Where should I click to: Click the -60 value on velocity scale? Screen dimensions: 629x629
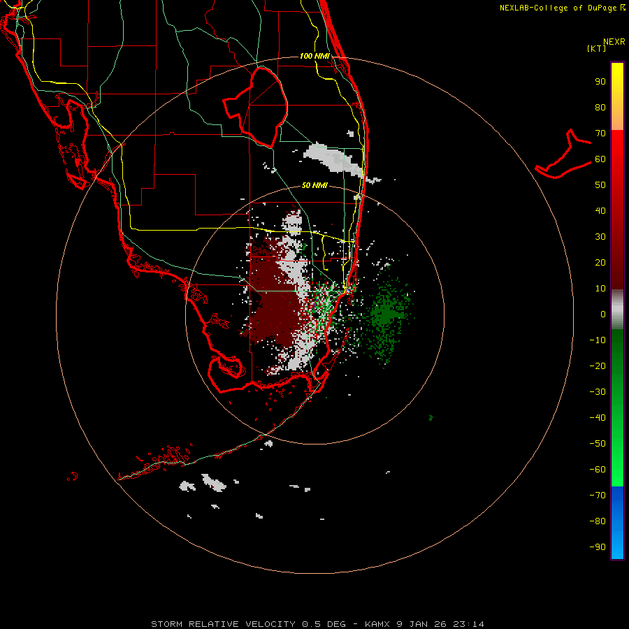598,470
